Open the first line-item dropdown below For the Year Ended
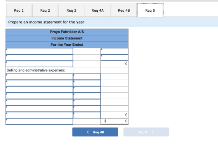 pyautogui.click(x=39, y=51)
